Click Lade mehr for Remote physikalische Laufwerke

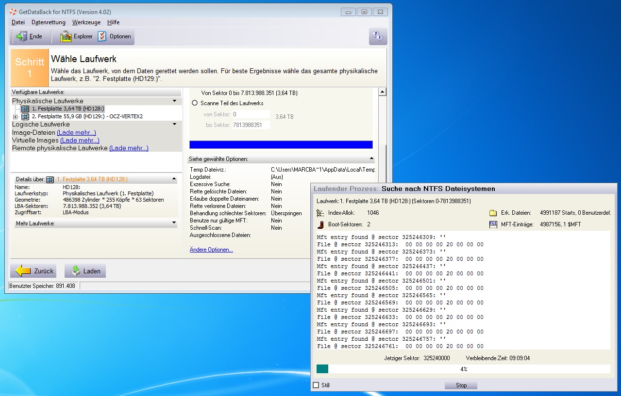tap(129, 148)
